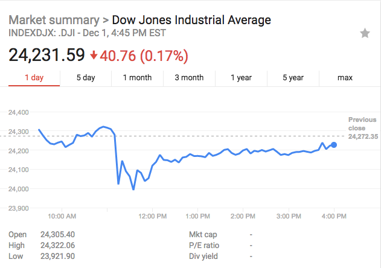Viewport: 381px width, 268px height.
Task: View the 1 year chart range
Action: 241,77
